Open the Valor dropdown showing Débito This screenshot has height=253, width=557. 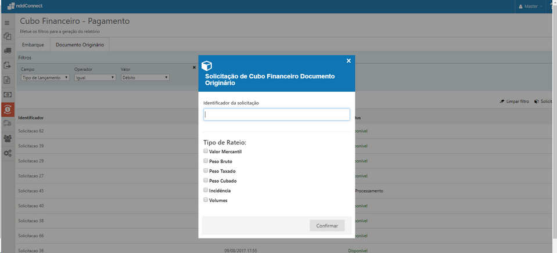coord(145,77)
